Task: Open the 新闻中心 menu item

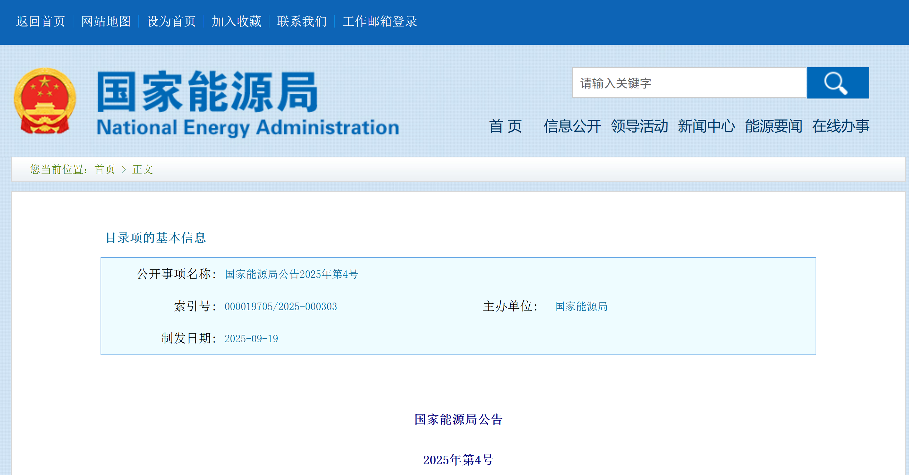Action: click(706, 126)
